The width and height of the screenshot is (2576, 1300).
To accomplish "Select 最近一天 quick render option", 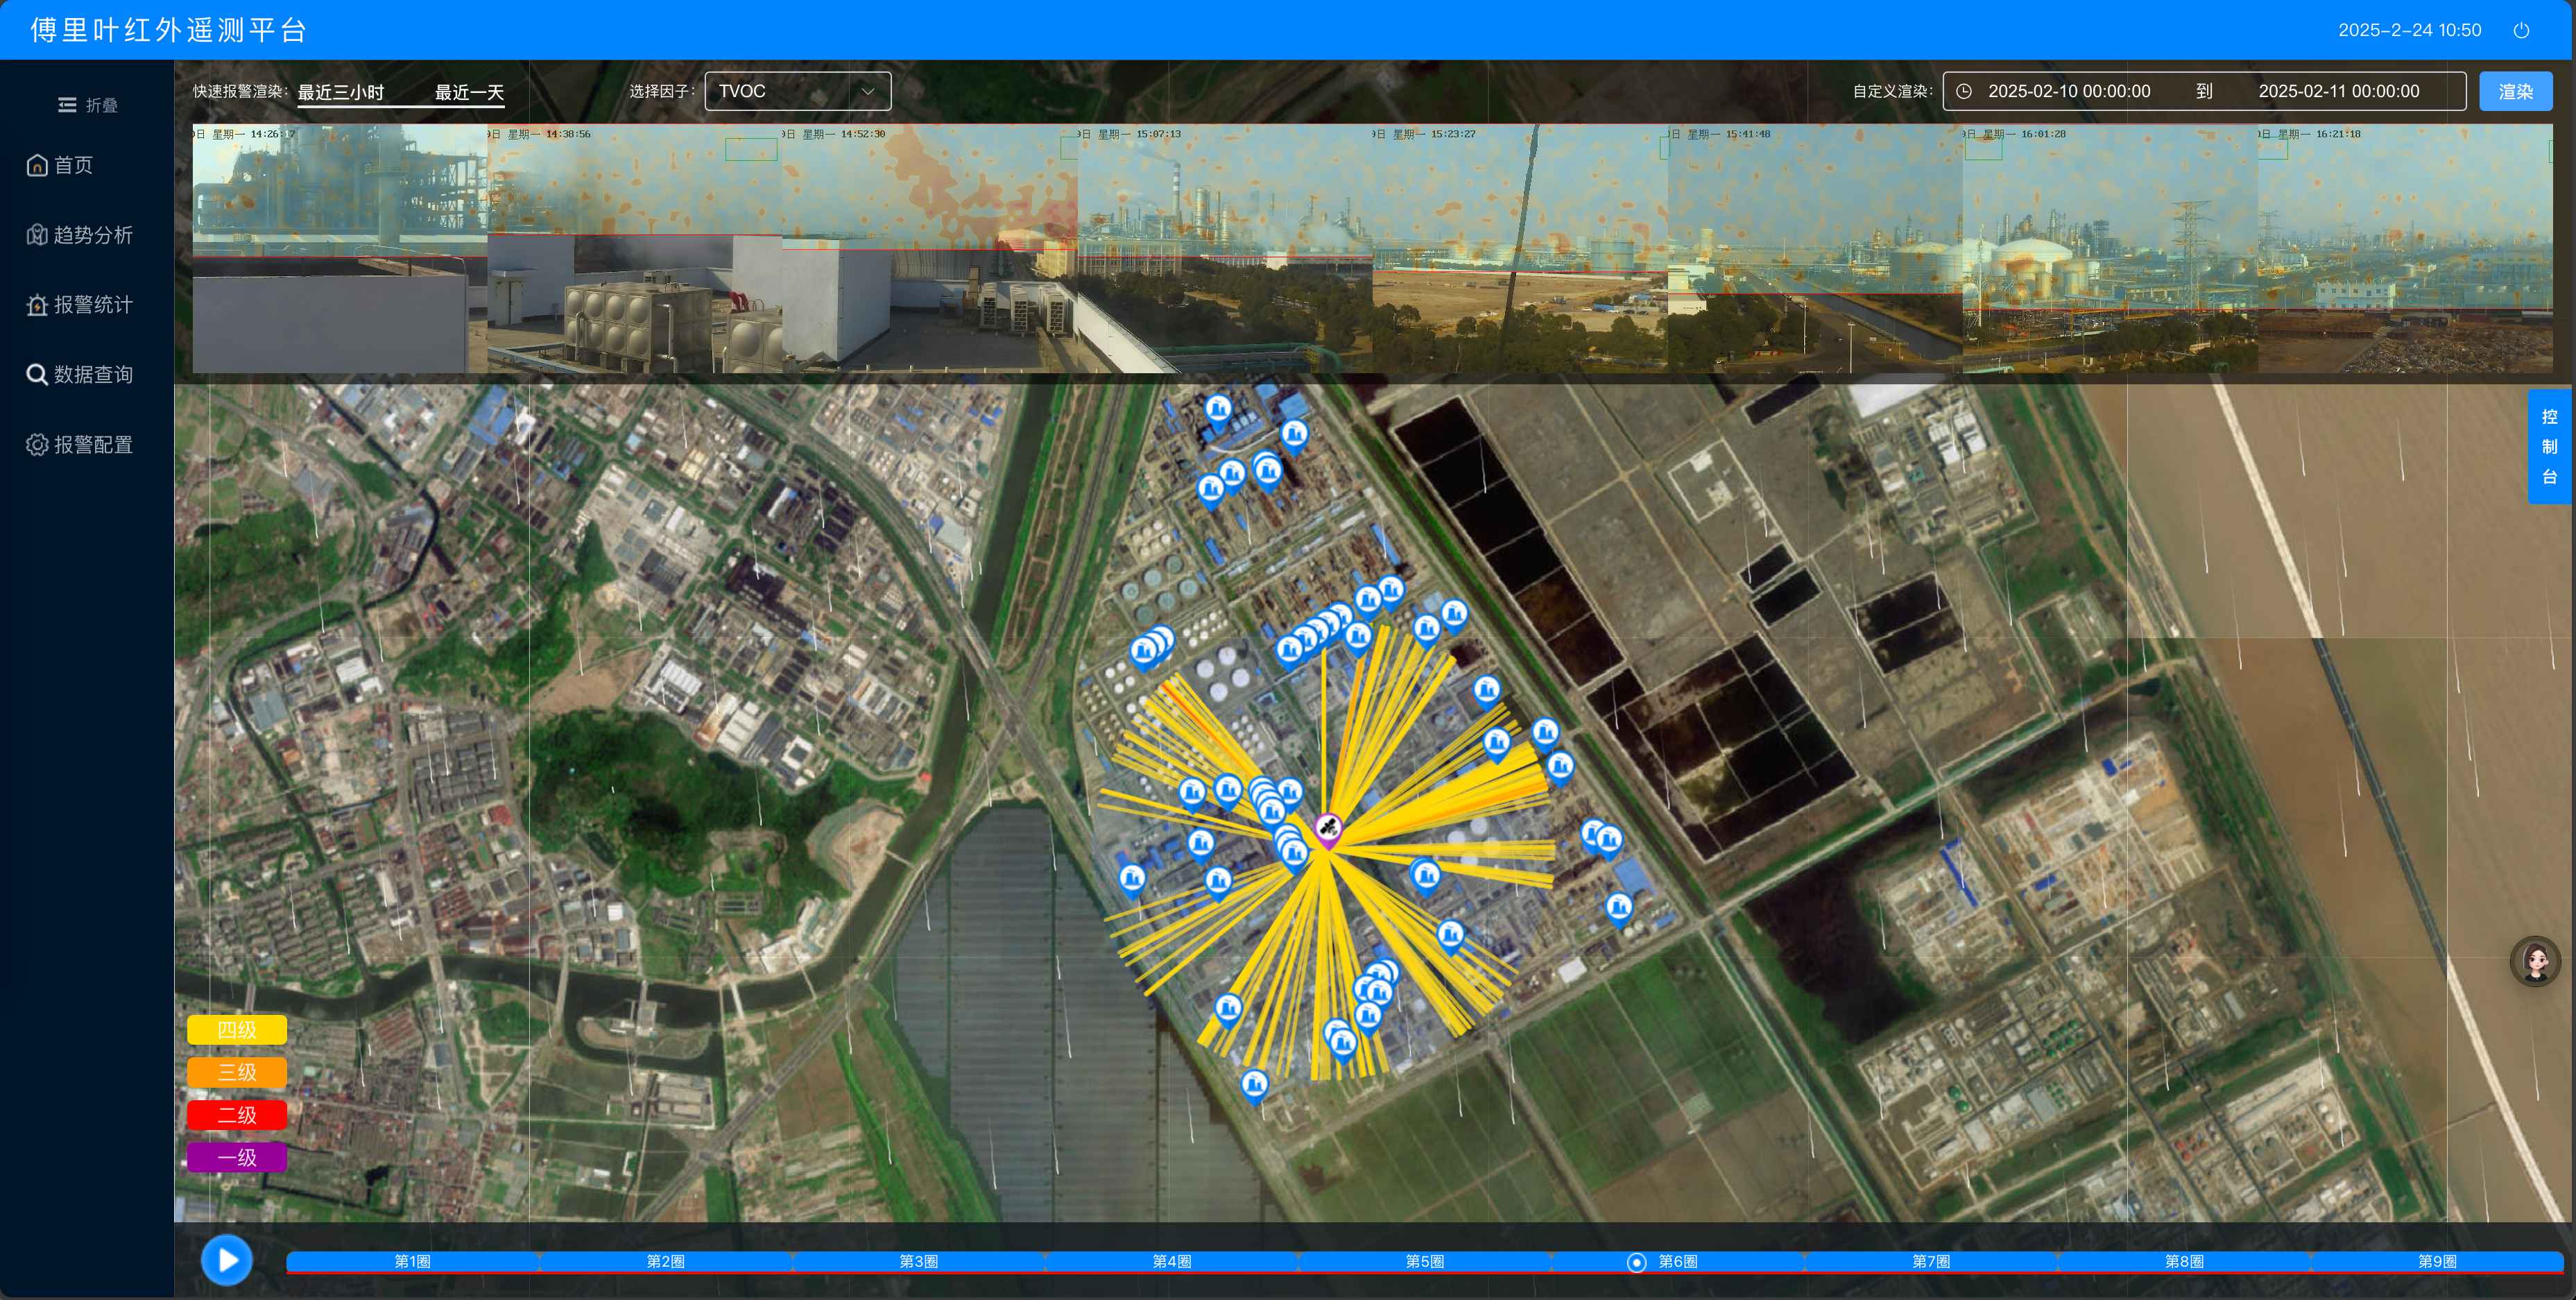I will coord(468,92).
